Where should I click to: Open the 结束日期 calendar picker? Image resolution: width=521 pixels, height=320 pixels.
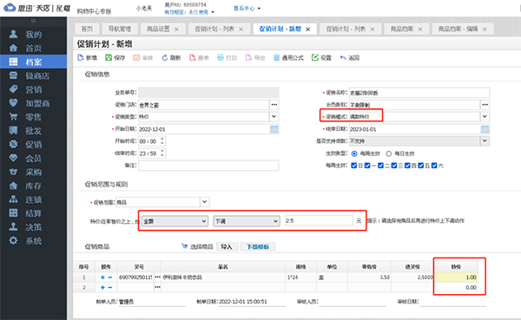pos(485,129)
